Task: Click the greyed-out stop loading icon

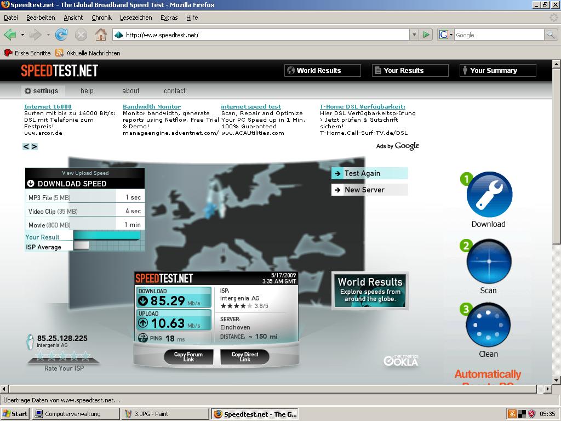Action: 81,35
